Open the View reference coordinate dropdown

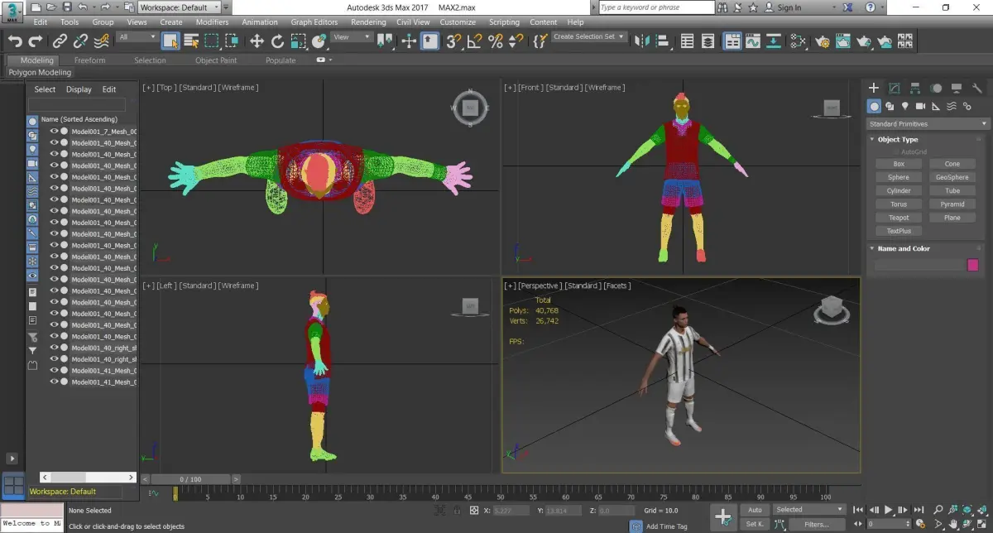coord(353,37)
